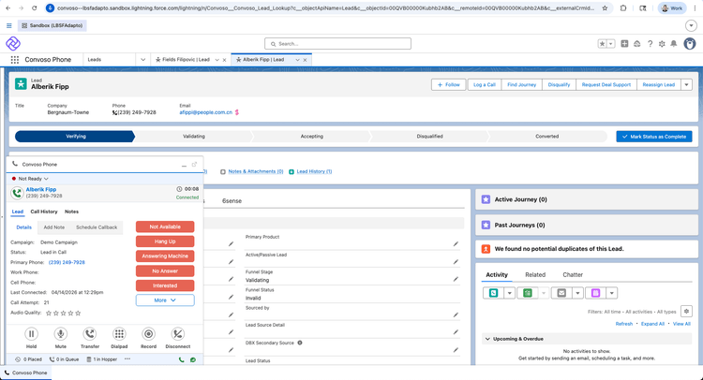The width and height of the screenshot is (703, 380).
Task: Open Fields Filipovic tab dropdown arrow
Action: tap(217, 60)
